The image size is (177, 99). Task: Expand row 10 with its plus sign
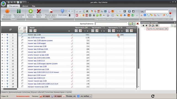2,61
